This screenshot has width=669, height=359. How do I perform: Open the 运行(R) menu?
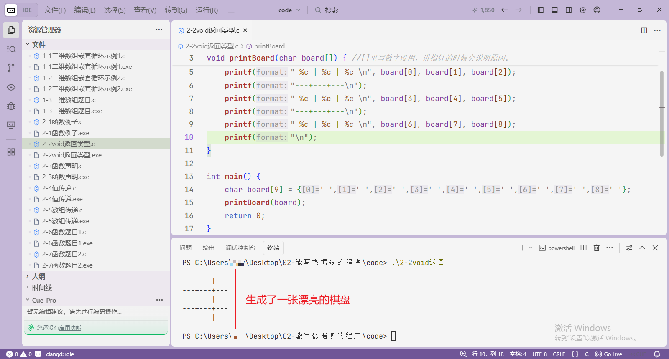(207, 10)
